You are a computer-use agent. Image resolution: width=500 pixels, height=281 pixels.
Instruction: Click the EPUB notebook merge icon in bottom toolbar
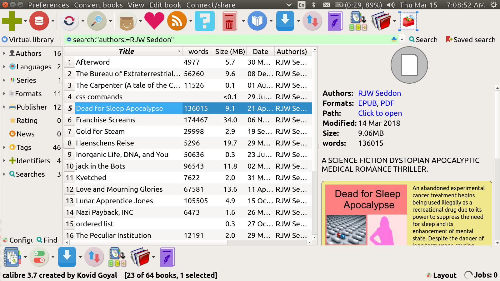coord(12,257)
